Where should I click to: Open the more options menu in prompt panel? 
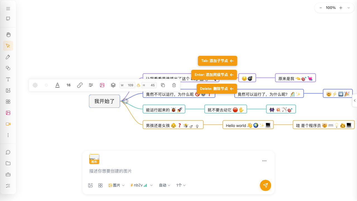(264, 161)
